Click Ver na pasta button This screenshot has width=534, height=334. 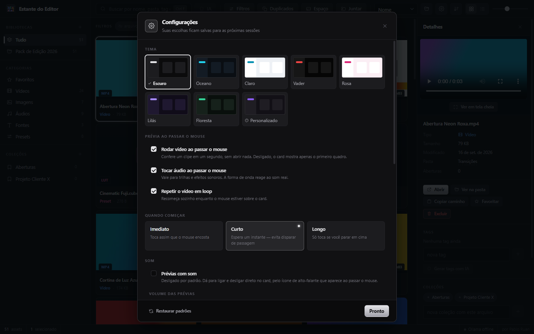[x=470, y=190]
